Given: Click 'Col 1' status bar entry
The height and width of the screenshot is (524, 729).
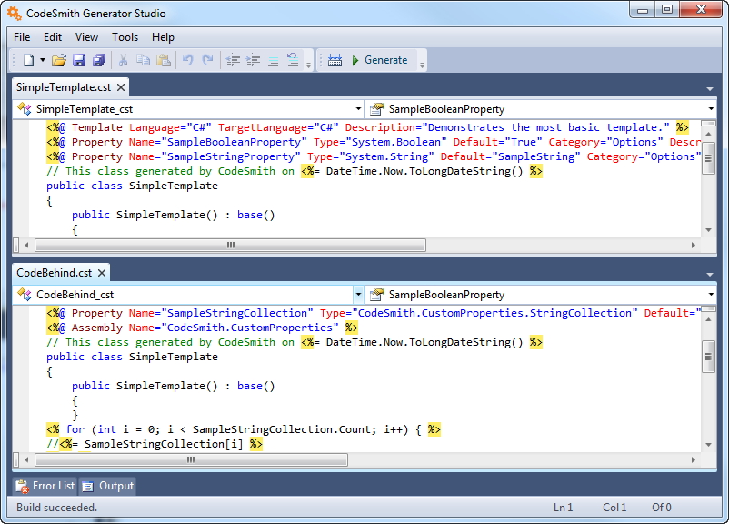Looking at the screenshot, I should pos(614,508).
